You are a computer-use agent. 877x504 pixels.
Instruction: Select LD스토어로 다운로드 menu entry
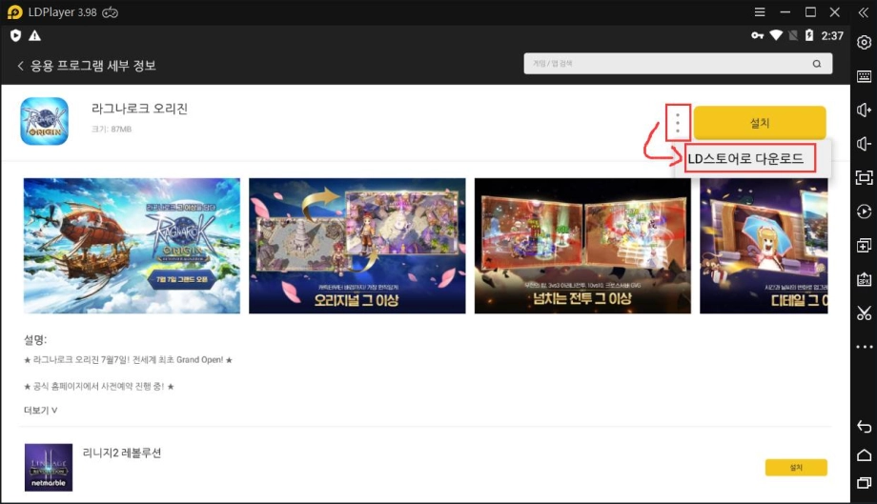pyautogui.click(x=746, y=159)
